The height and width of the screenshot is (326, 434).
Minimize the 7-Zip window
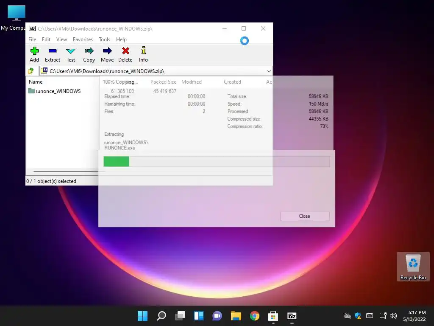point(225,28)
